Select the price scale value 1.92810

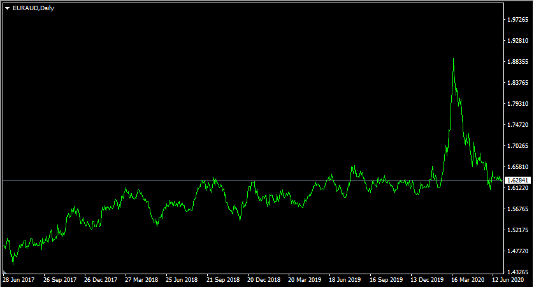[x=517, y=41]
